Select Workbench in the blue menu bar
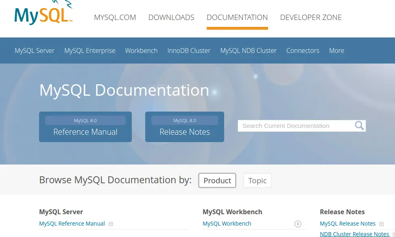The height and width of the screenshot is (237, 395). pyautogui.click(x=141, y=50)
